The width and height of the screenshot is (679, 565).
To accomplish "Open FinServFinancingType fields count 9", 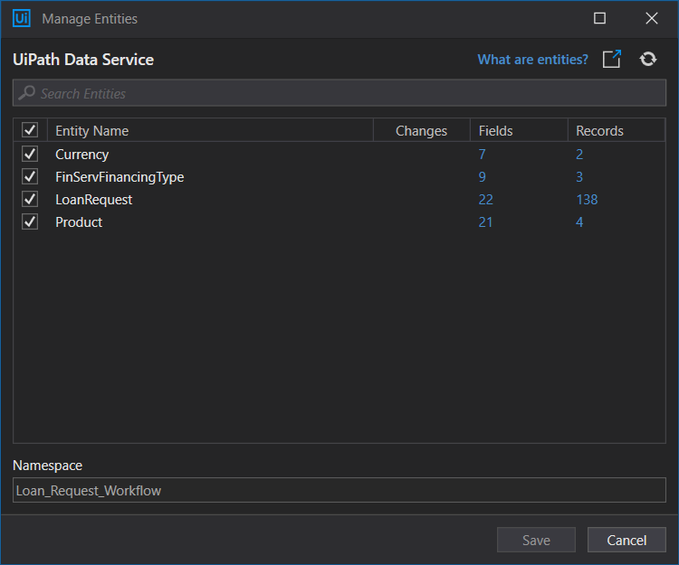I will (x=482, y=177).
